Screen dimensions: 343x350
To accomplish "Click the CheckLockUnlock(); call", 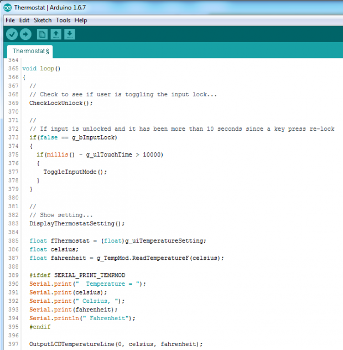I will click(61, 103).
